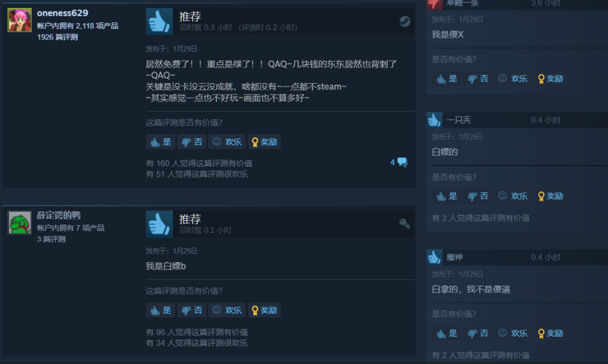
Task: Mark the 我是白嫖b review as 欢乐
Action: pyautogui.click(x=227, y=310)
